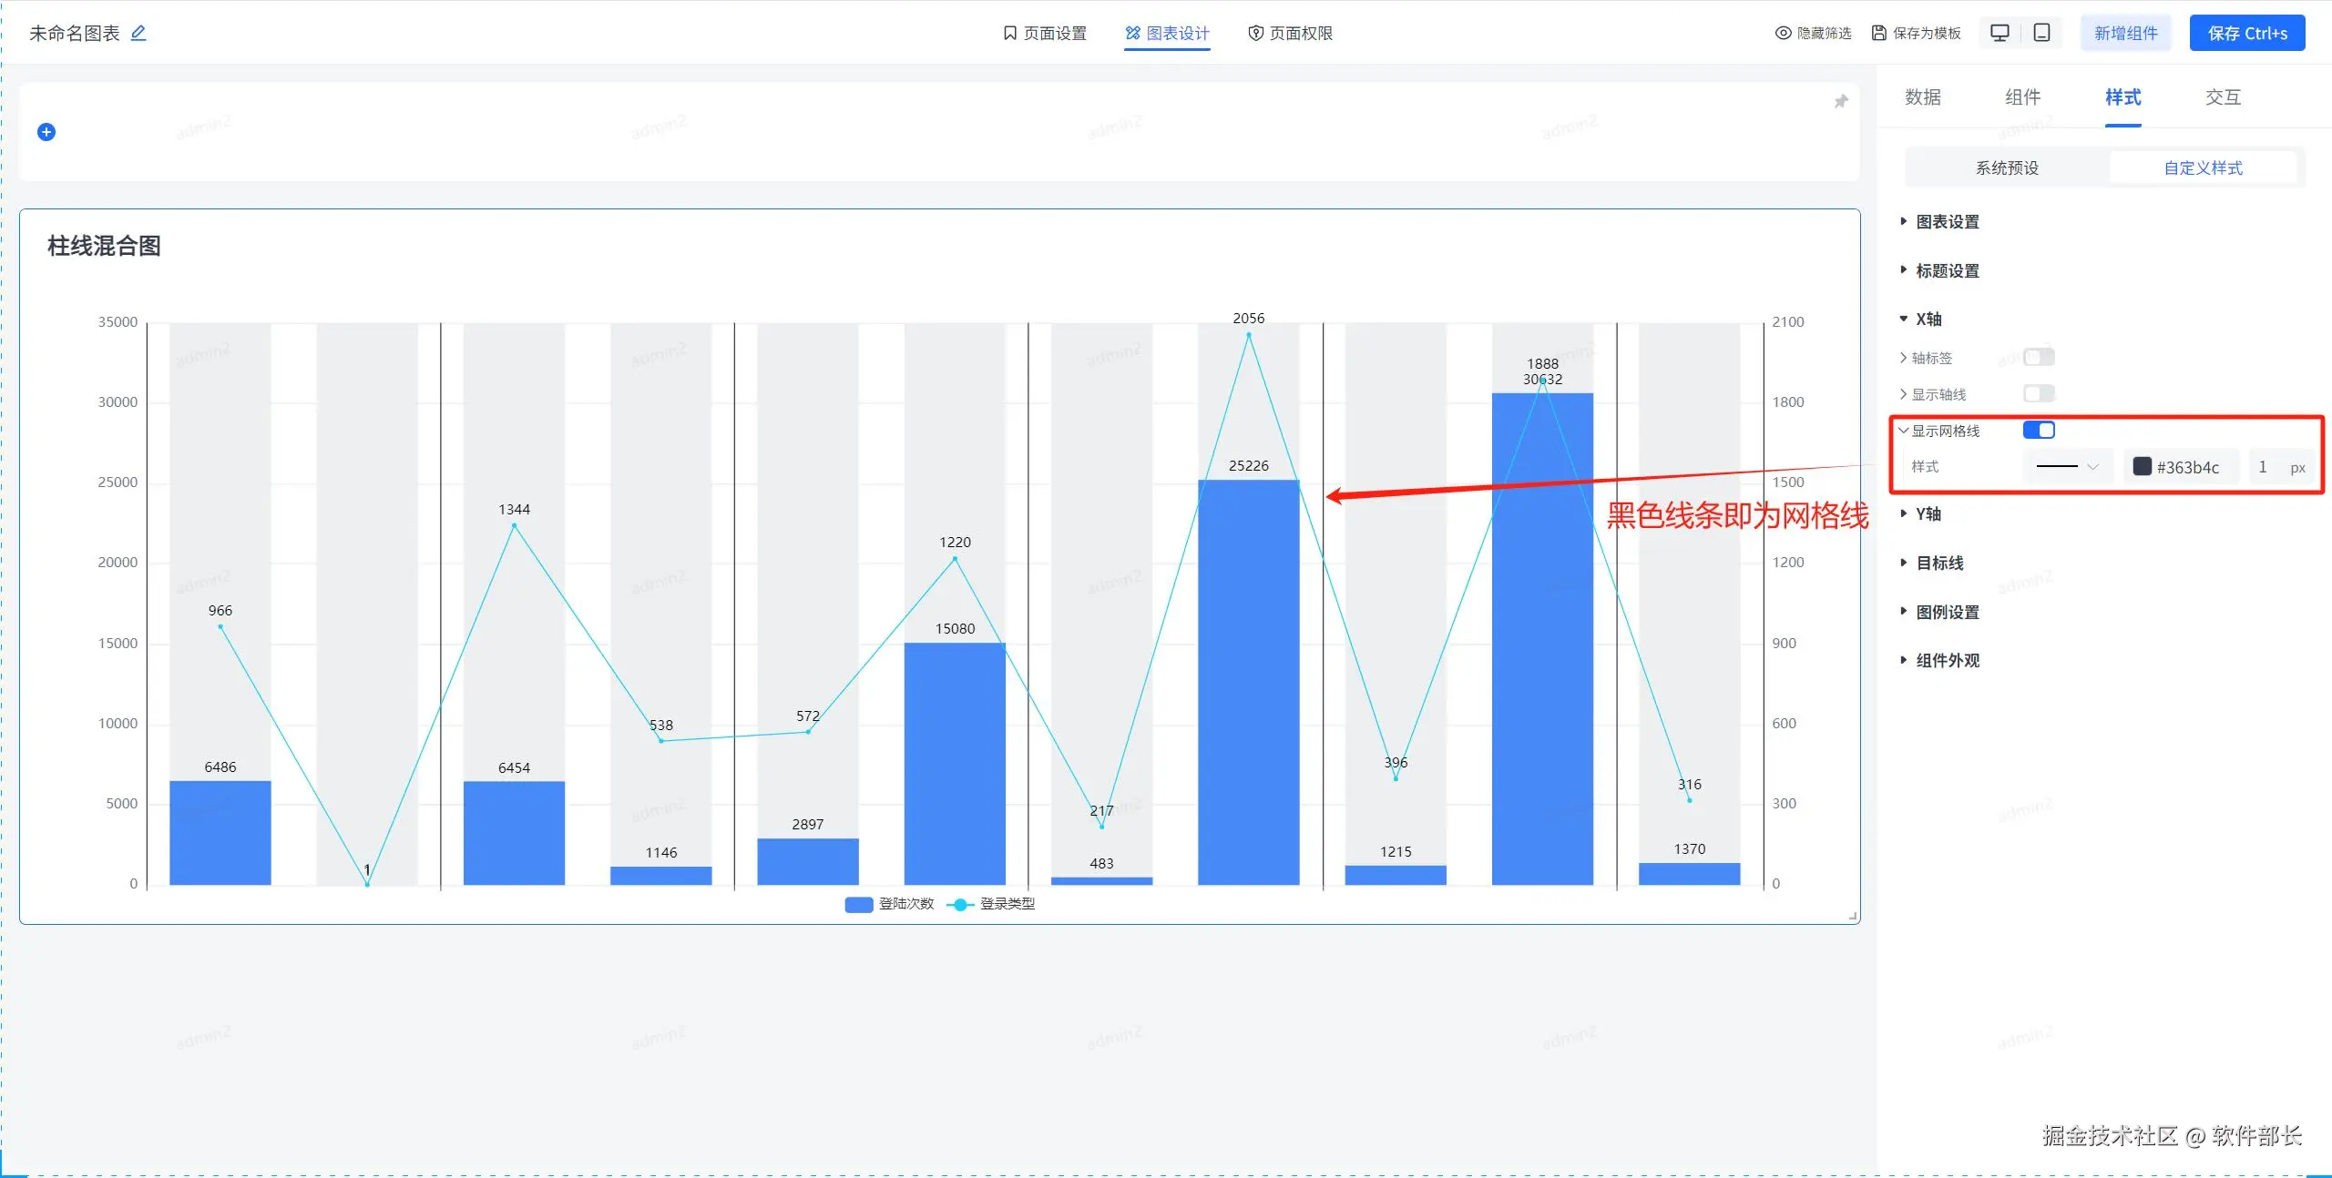The image size is (2332, 1178).
Task: Expand the Y轴 section
Action: (1928, 514)
